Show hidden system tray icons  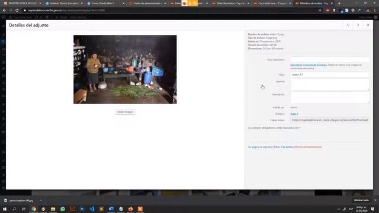point(339,209)
